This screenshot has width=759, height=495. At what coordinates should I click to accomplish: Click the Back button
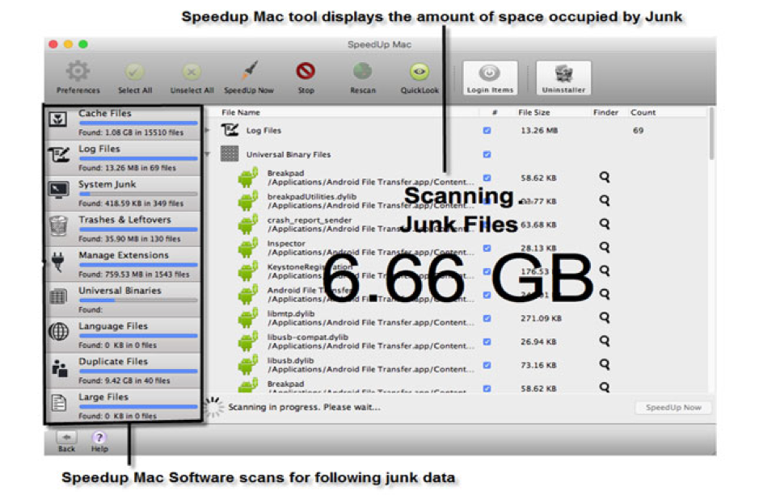coord(66,440)
